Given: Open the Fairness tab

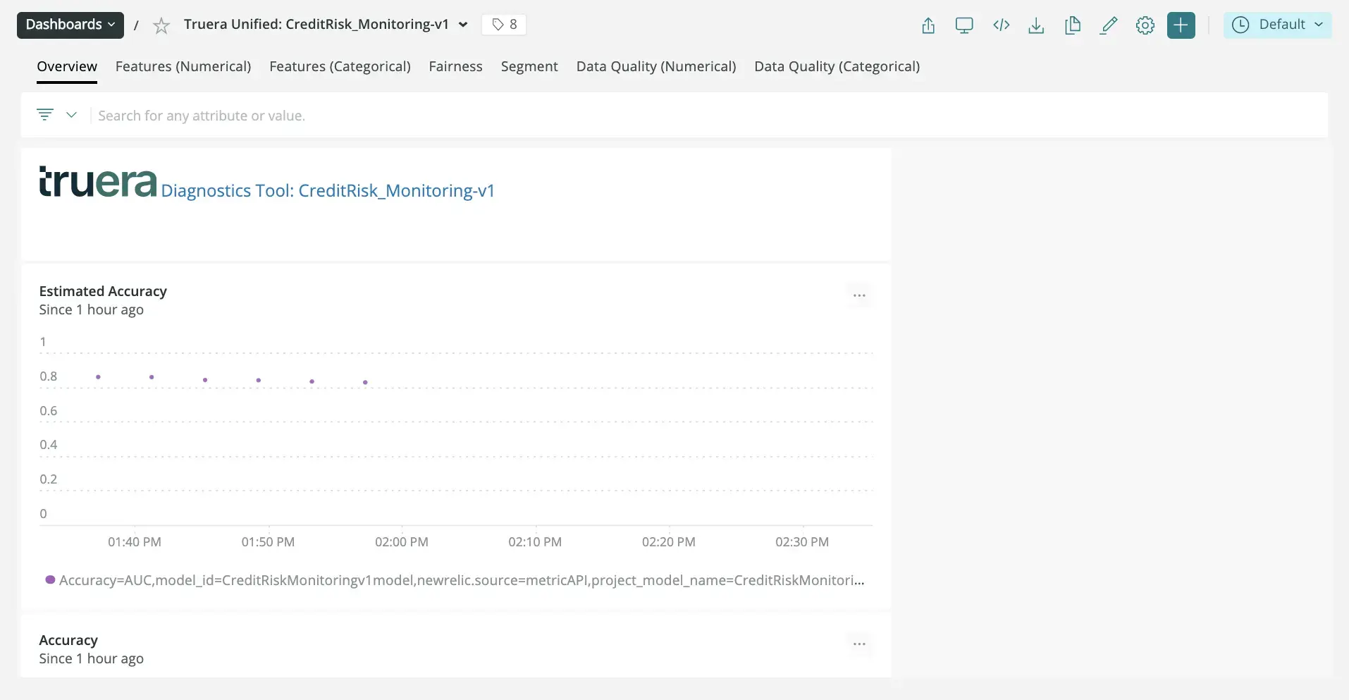Looking at the screenshot, I should pos(455,66).
